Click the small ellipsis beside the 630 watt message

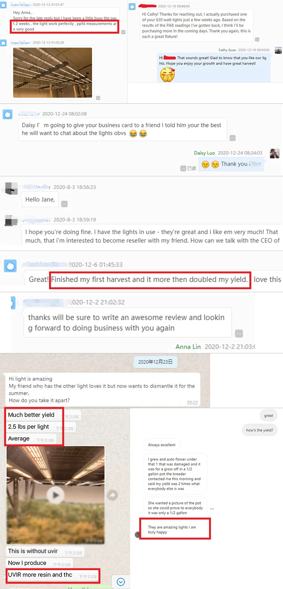(x=257, y=39)
